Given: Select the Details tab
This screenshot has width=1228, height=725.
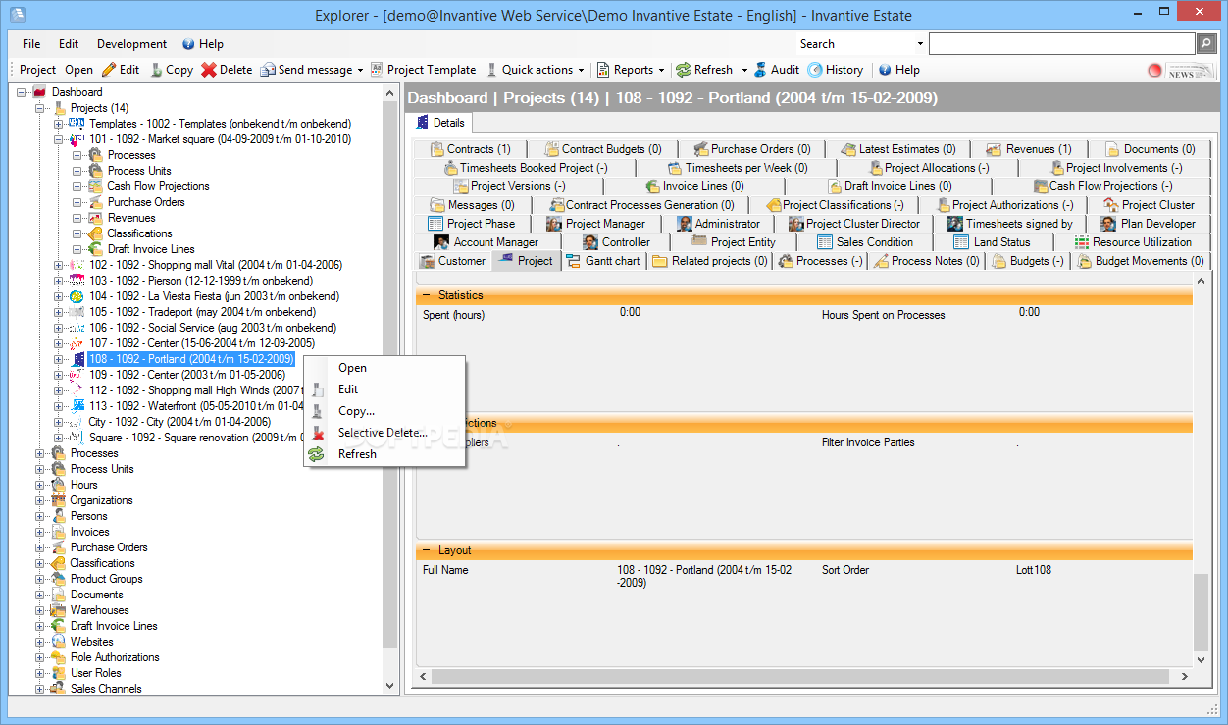Looking at the screenshot, I should tap(440, 123).
